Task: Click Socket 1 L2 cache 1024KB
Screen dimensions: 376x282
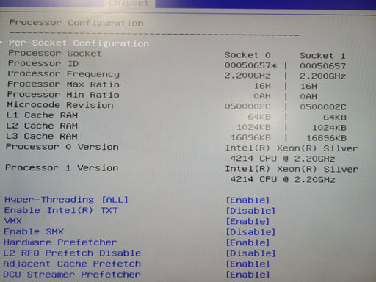Action: point(329,128)
